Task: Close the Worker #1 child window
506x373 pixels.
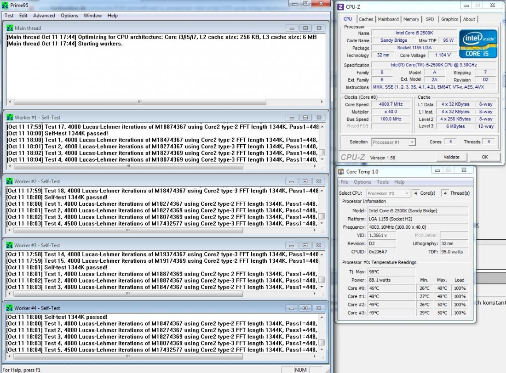Action: click(319, 118)
